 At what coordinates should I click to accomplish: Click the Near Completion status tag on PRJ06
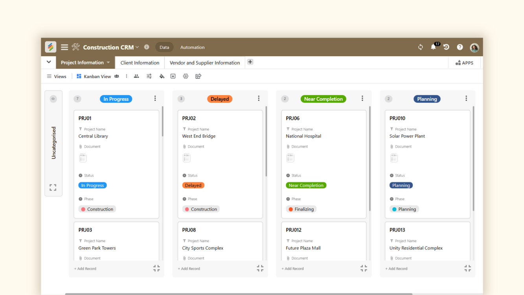(x=306, y=185)
